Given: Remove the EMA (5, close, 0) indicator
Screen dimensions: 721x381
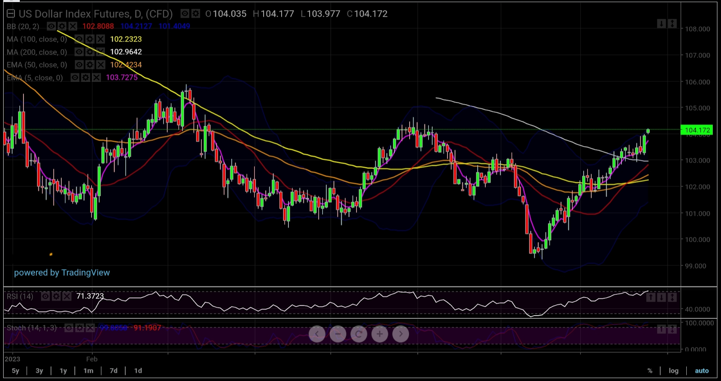Looking at the screenshot, I should (96, 78).
